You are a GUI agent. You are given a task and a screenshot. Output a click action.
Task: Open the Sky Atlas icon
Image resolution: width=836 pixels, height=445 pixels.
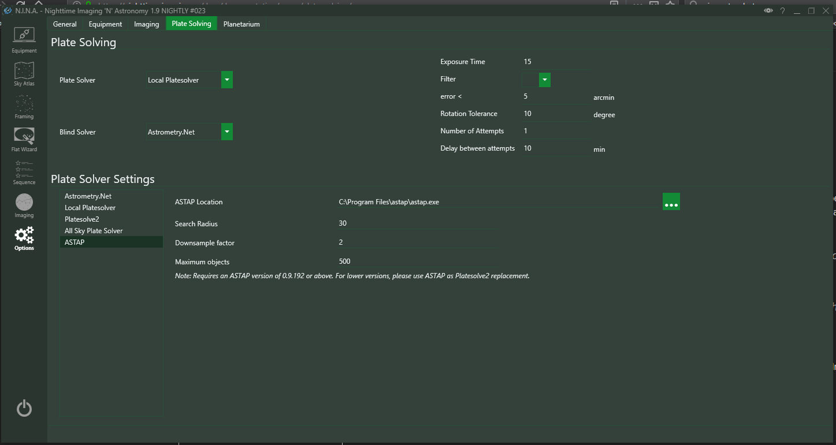tap(24, 73)
